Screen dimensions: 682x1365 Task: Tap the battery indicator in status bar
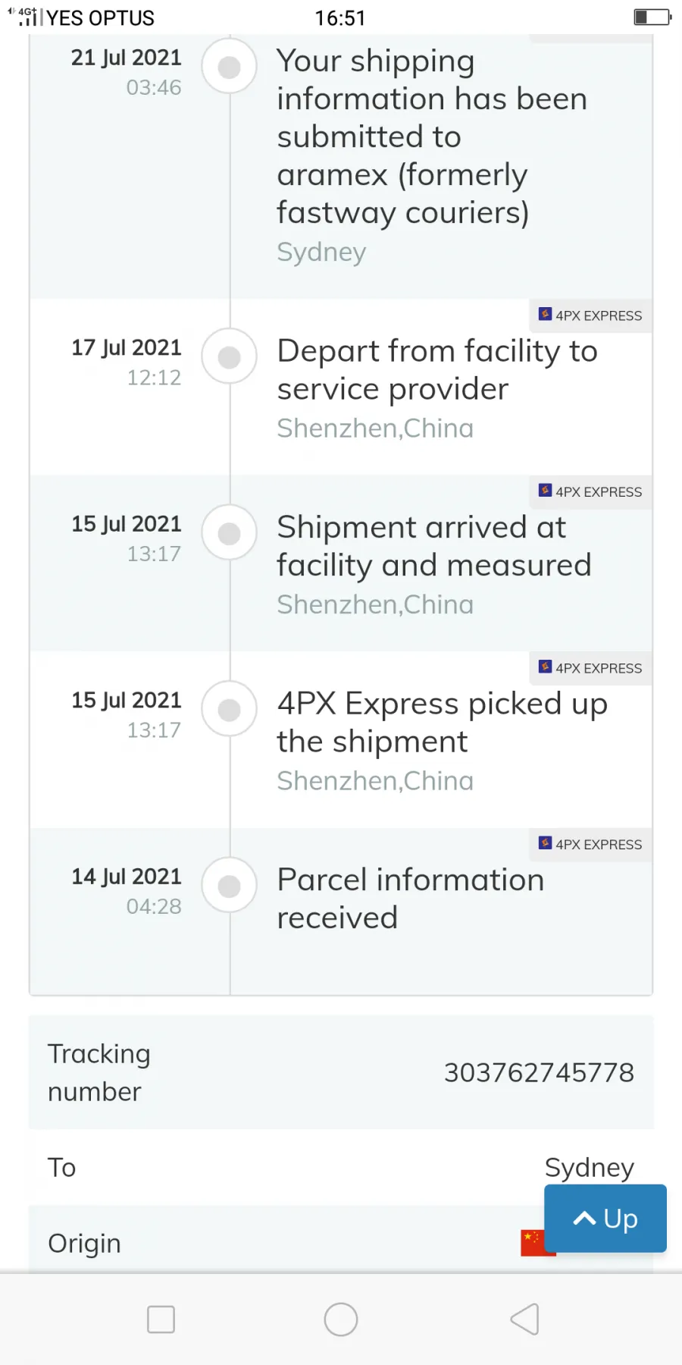(652, 17)
